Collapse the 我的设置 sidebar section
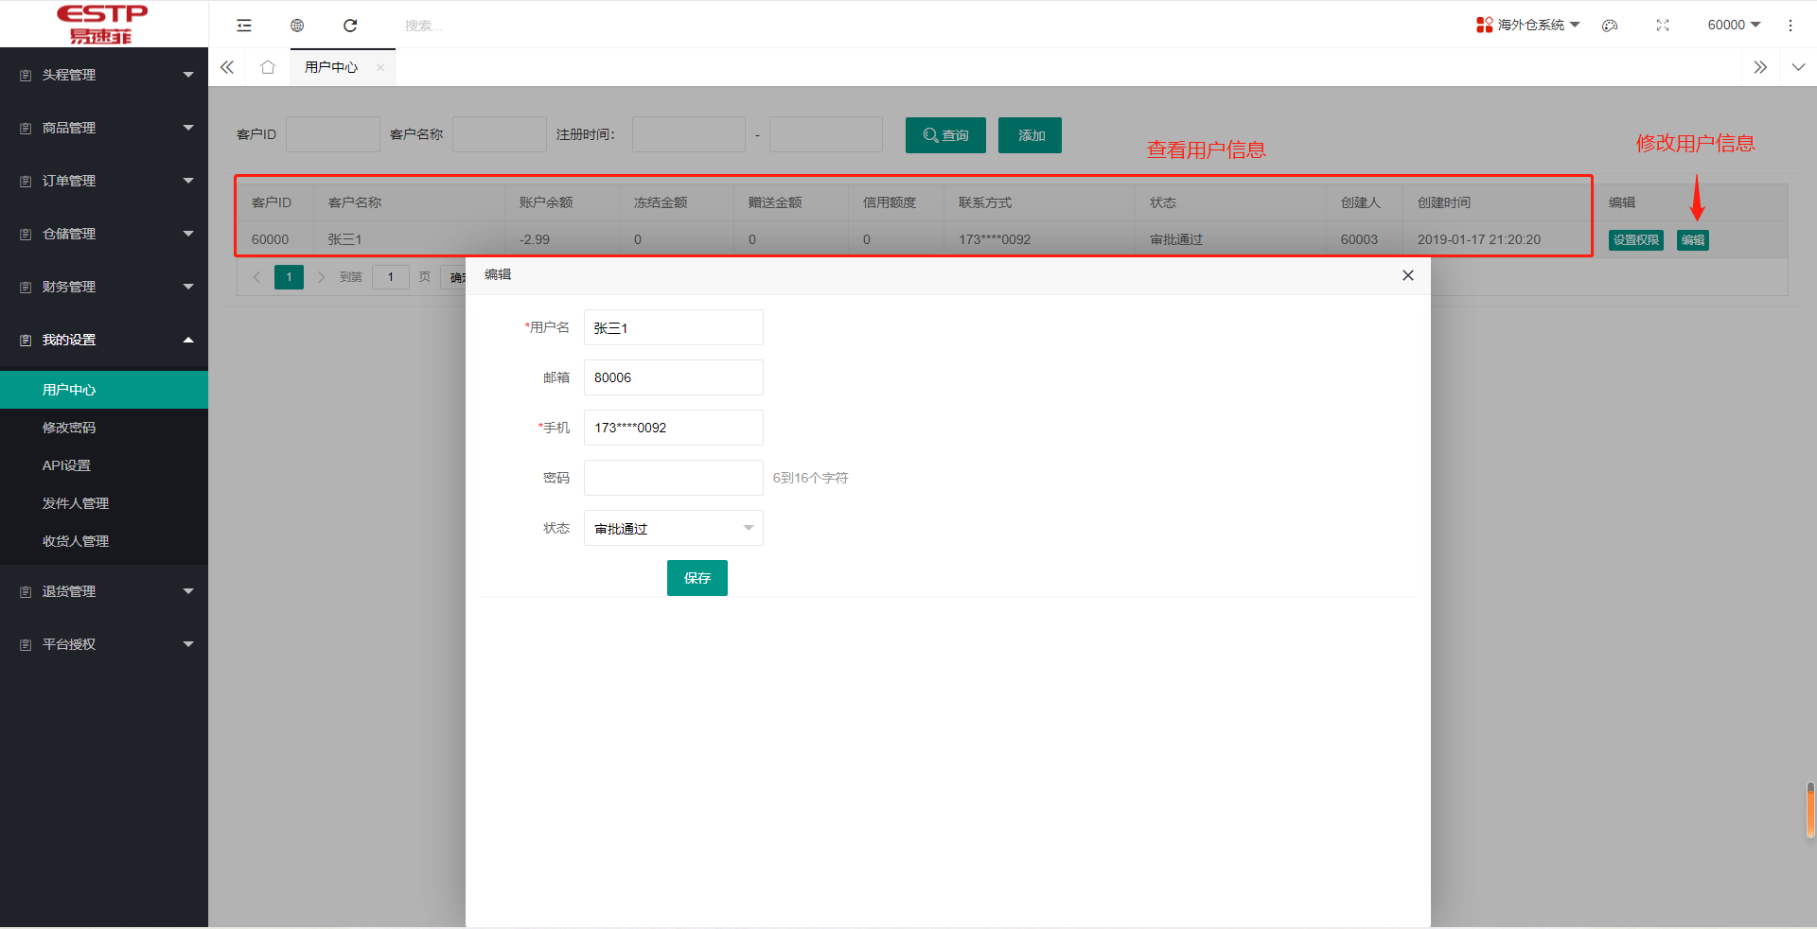Viewport: 1817px width, 929px height. [104, 340]
